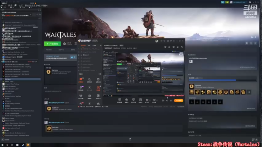The image size is (262, 147).
Task: Click the record camera icon beside start button
Action: [163, 101]
